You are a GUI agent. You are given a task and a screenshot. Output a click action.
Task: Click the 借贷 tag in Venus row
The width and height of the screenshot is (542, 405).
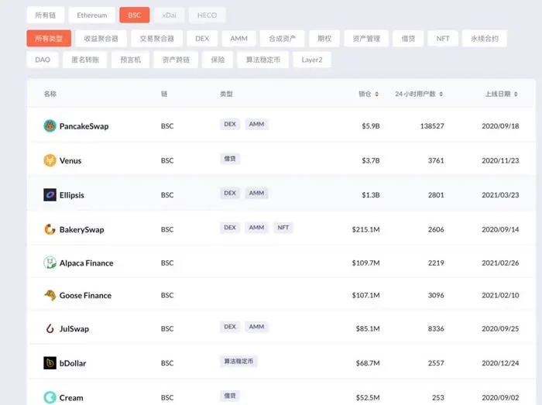tap(230, 159)
